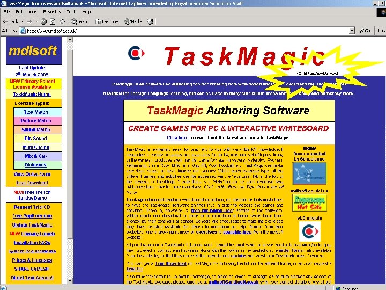Open the Forward button history dropdown arrow

(36, 21)
